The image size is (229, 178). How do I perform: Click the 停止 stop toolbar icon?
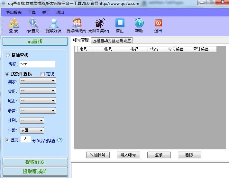pyautogui.click(x=120, y=25)
